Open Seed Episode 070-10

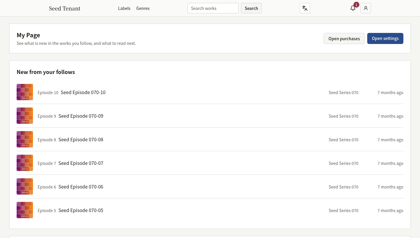pyautogui.click(x=83, y=92)
